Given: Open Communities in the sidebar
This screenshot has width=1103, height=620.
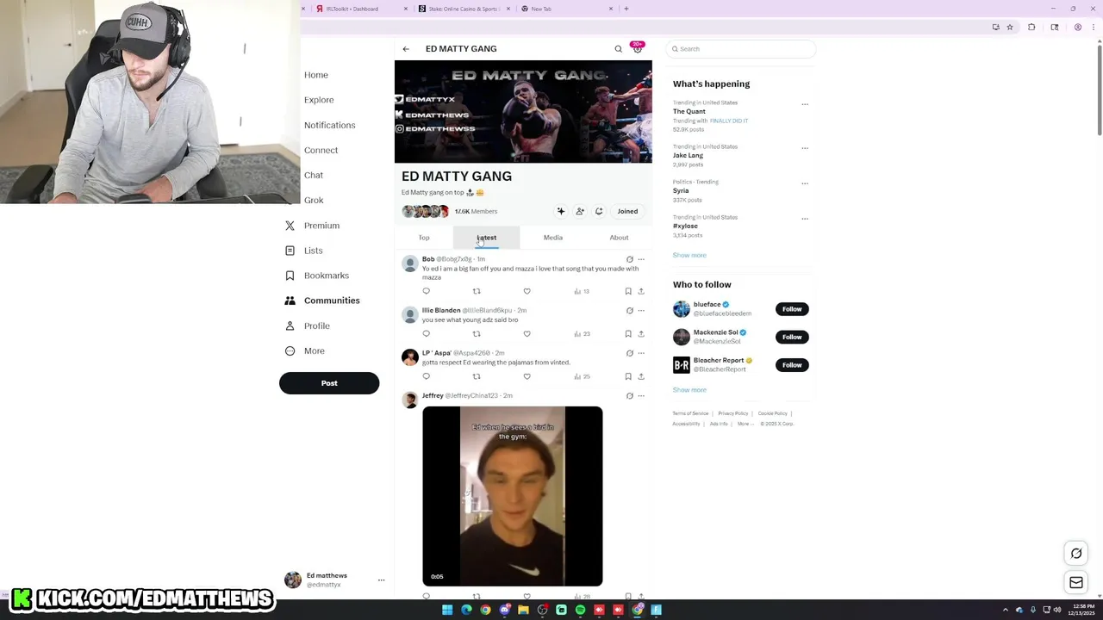Looking at the screenshot, I should coord(321,301).
